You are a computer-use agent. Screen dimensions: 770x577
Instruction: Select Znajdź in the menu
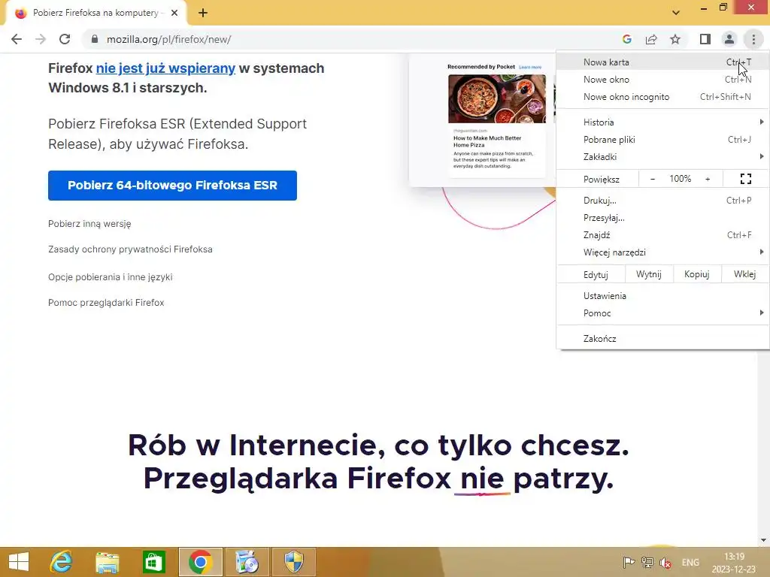click(663, 235)
